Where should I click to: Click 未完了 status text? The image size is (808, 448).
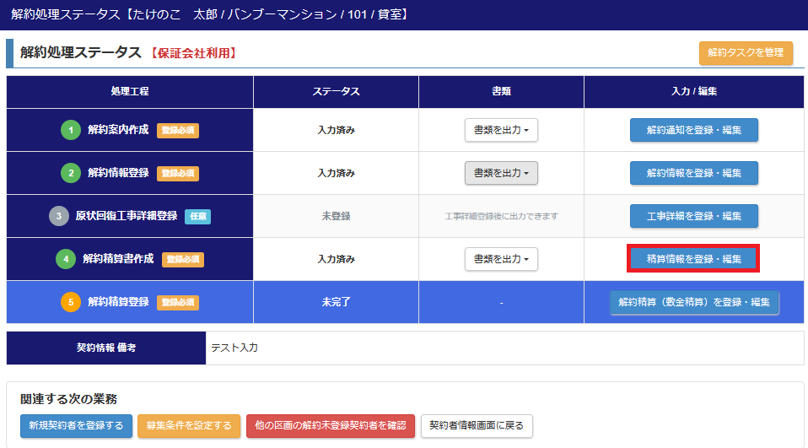point(336,302)
